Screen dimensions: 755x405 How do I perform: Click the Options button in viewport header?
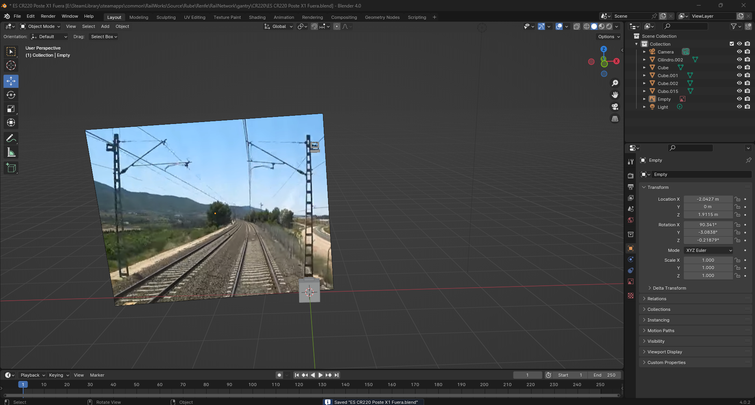point(609,37)
